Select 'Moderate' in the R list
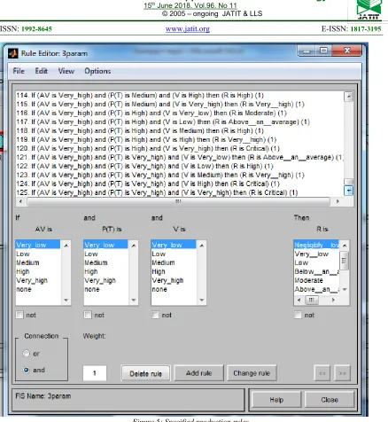Screen dimensions: 388x422 coord(316,280)
